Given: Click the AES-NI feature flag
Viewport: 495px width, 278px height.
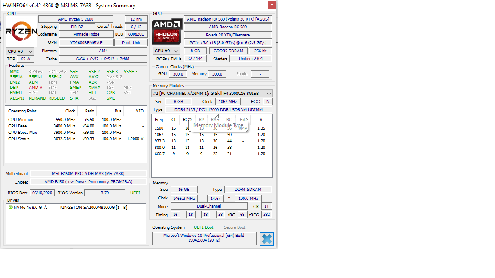Looking at the screenshot, I should 17,98.
